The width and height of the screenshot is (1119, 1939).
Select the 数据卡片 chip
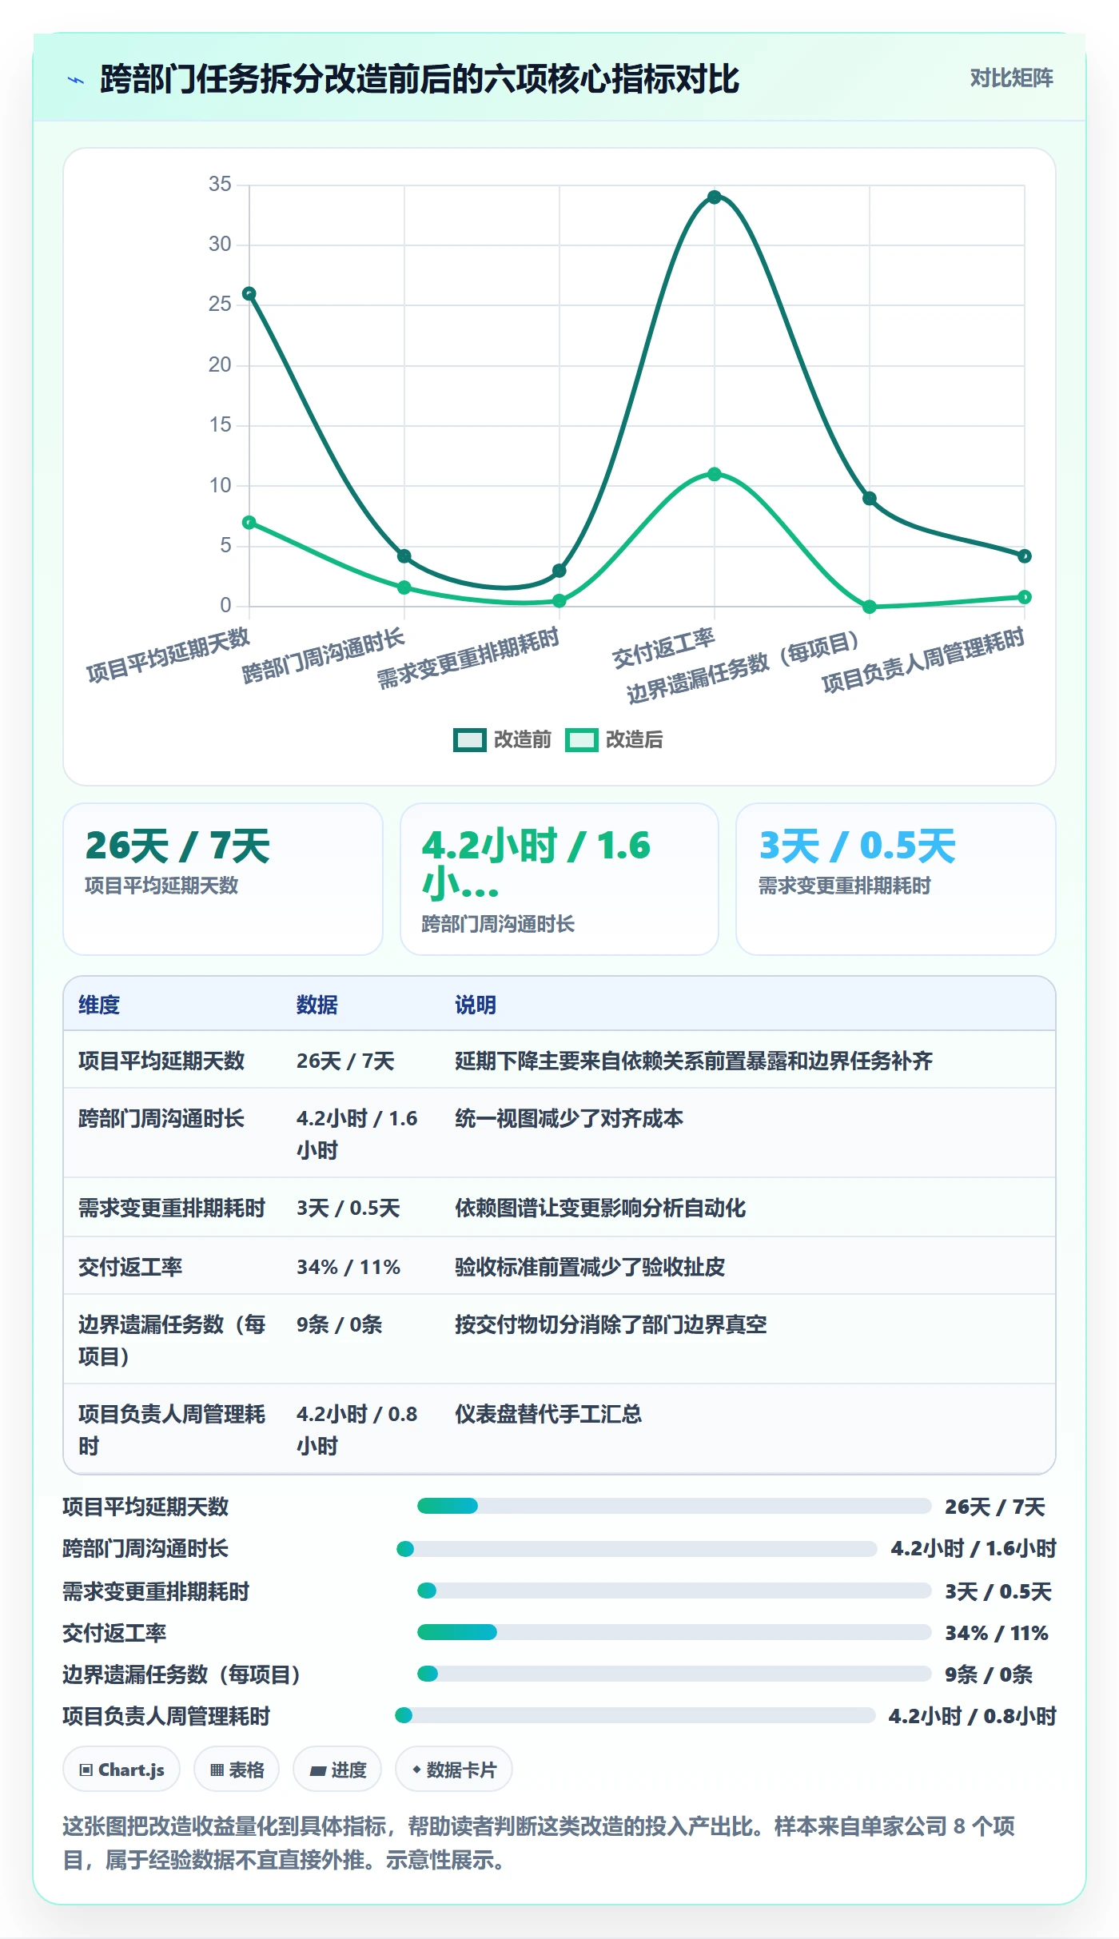(454, 1770)
